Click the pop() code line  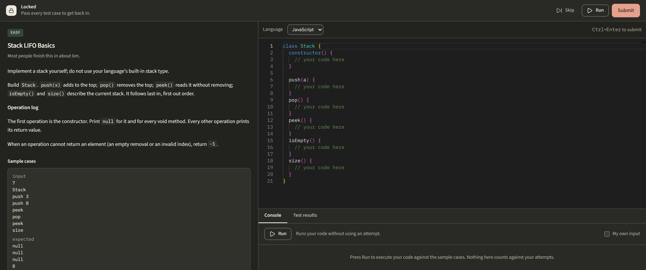coord(299,100)
